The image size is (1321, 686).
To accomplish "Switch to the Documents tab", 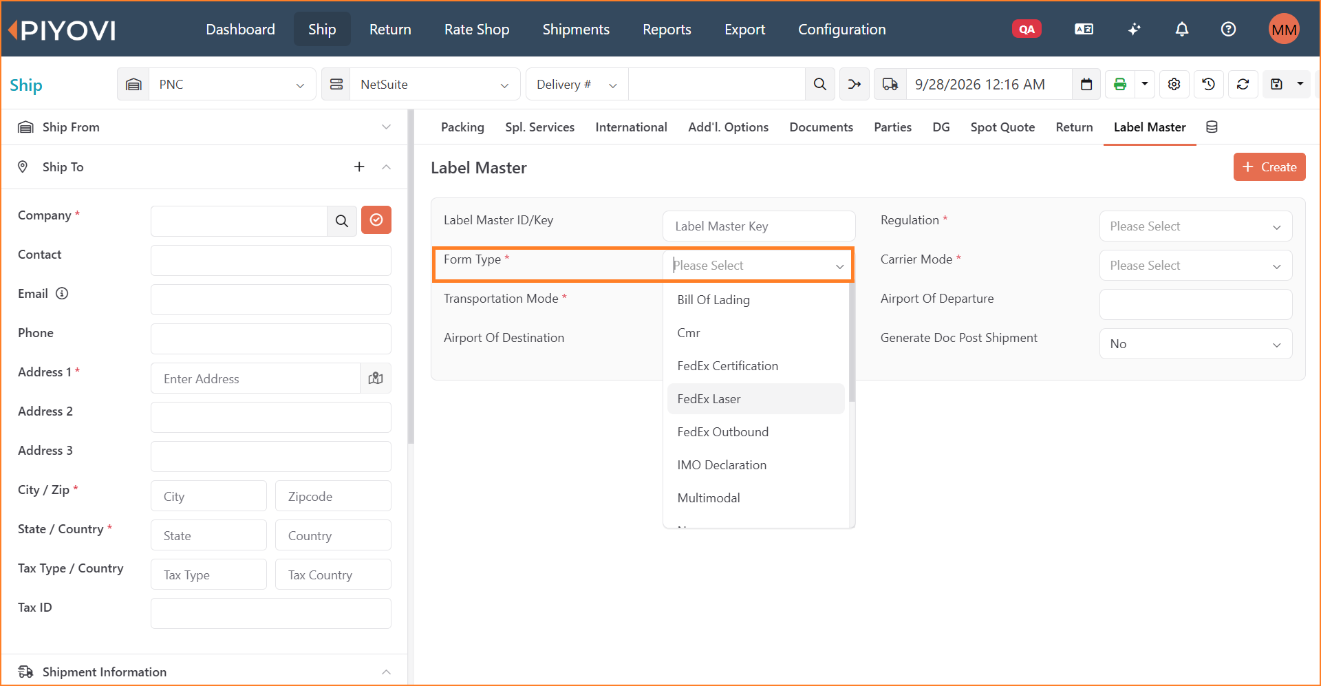I will [x=821, y=127].
